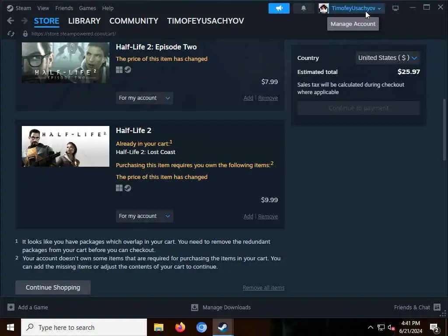Open the Friends menu
This screenshot has width=448, height=336.
pos(64,8)
